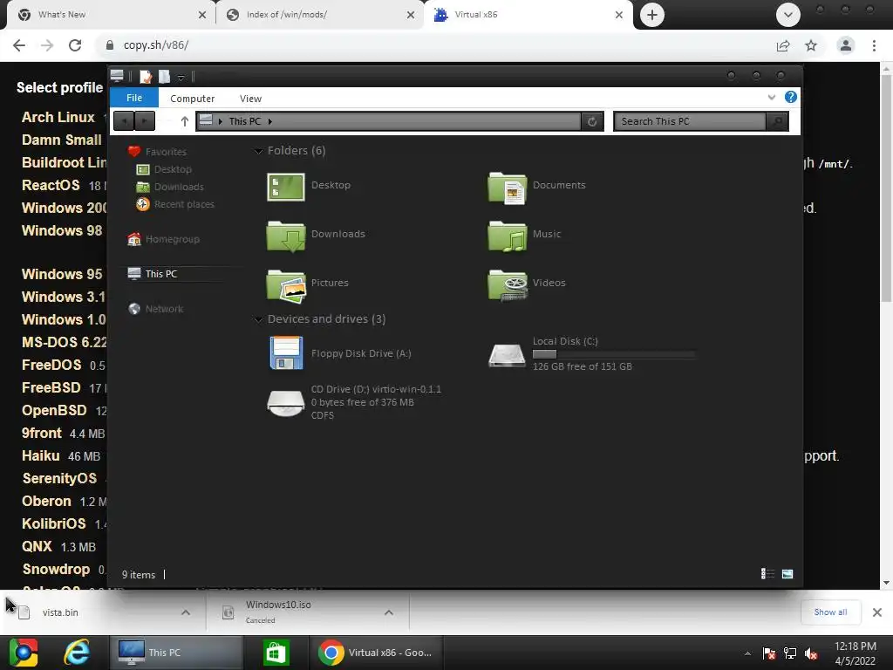Image resolution: width=893 pixels, height=670 pixels.
Task: Open the Desktop folder icon
Action: tap(286, 187)
